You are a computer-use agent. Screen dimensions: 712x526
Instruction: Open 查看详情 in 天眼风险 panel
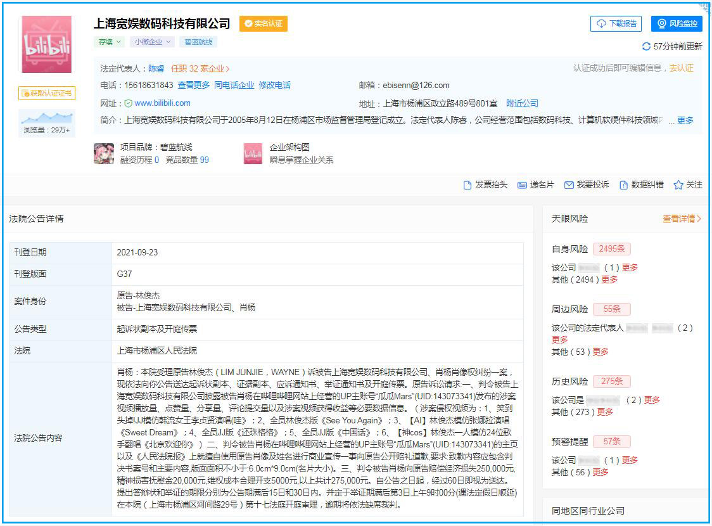pos(682,219)
